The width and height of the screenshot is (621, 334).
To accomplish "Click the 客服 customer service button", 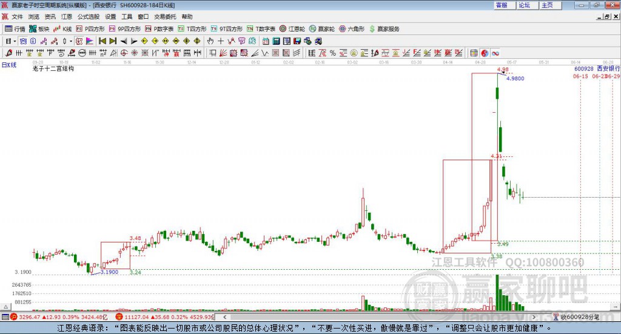I will click(x=504, y=5).
